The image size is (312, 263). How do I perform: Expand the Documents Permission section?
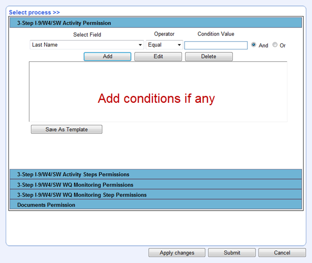coord(156,205)
